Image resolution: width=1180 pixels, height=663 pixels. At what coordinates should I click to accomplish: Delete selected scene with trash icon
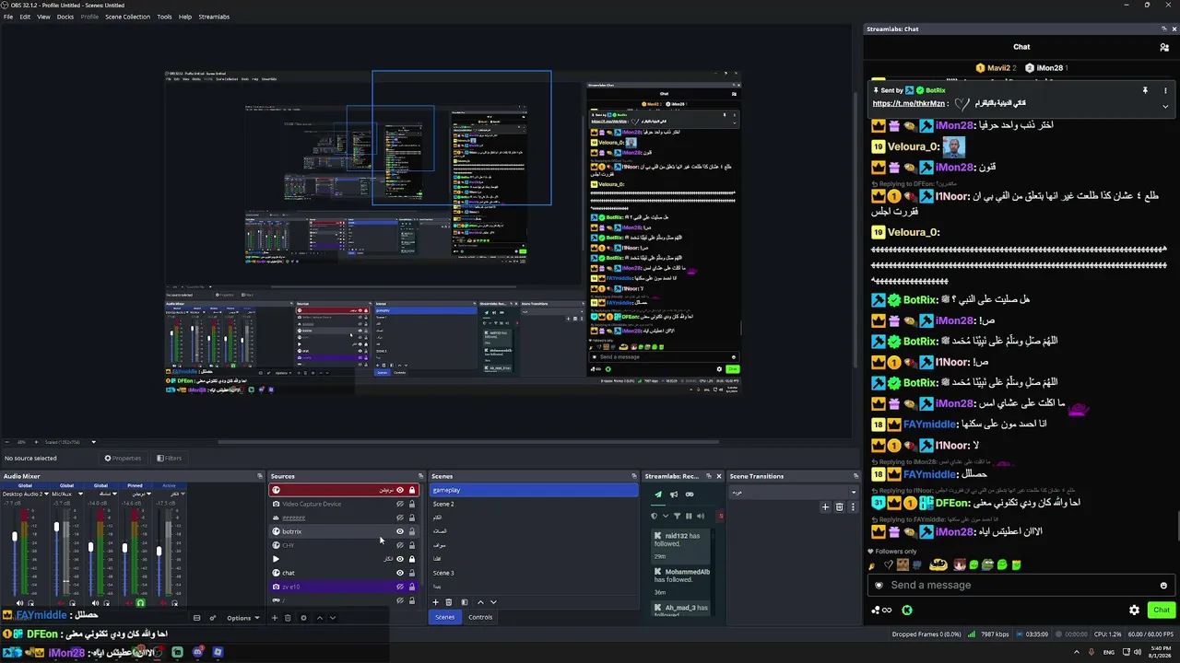[x=449, y=602]
